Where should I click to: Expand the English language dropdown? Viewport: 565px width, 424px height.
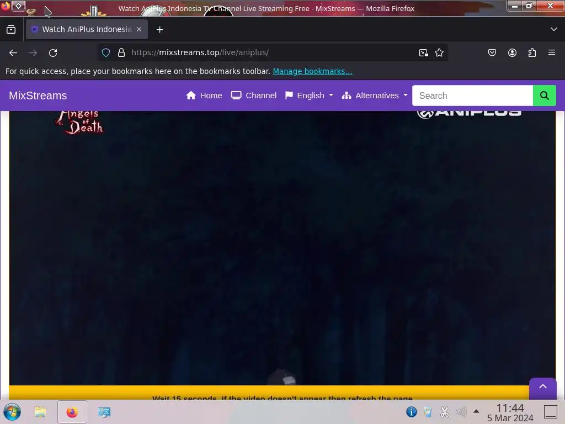pos(309,96)
